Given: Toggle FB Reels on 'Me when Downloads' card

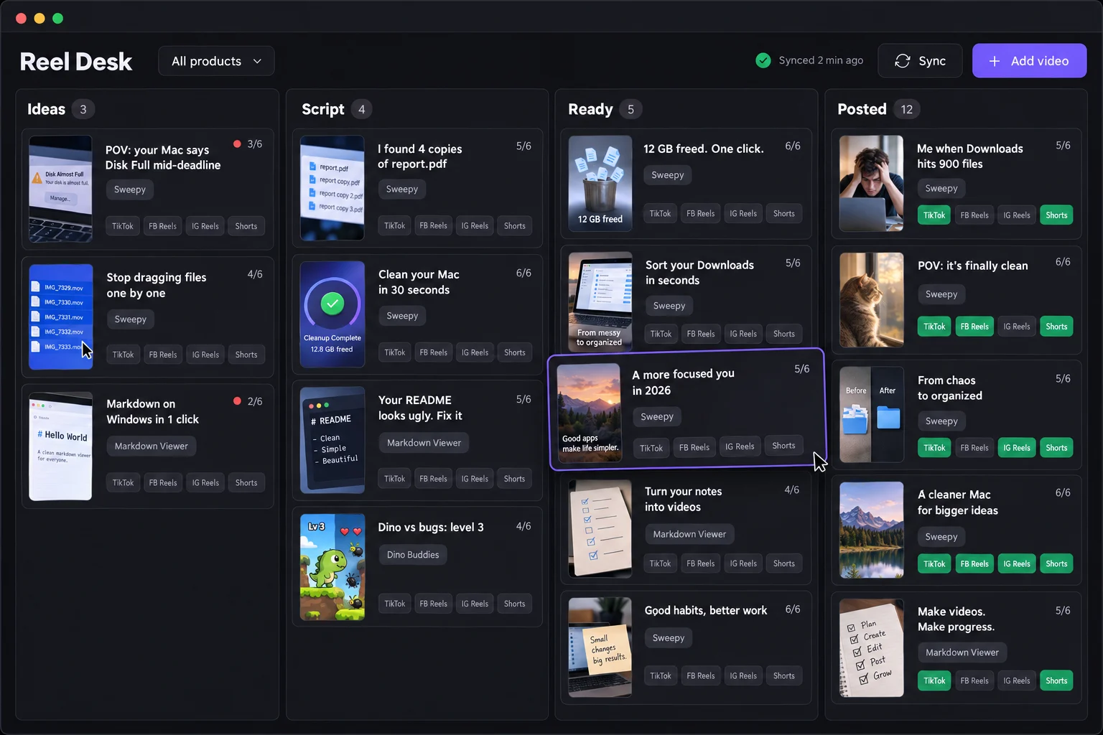Looking at the screenshot, I should (974, 215).
